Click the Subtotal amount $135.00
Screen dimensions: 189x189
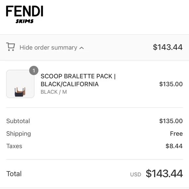coord(171,121)
